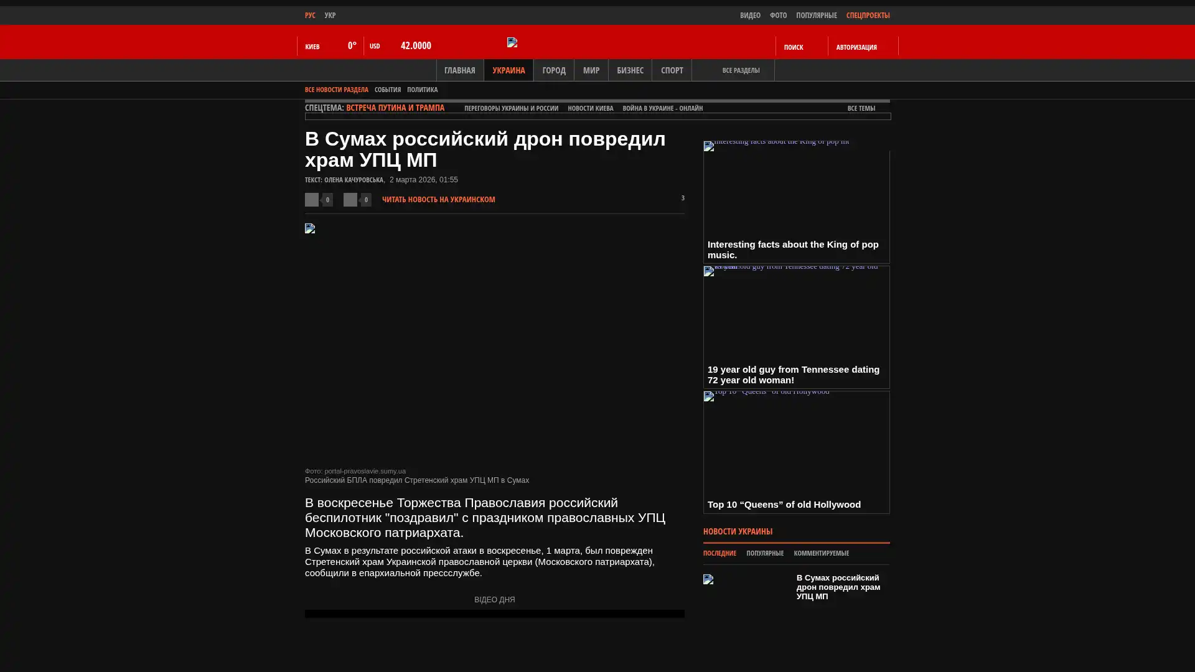The image size is (1195, 672).
Task: Open the ВСТРЕЧА ПУТИНА И ТРАМПА special topic
Action: click(395, 108)
